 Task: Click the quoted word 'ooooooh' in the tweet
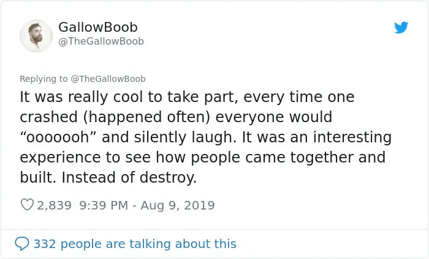coord(58,137)
